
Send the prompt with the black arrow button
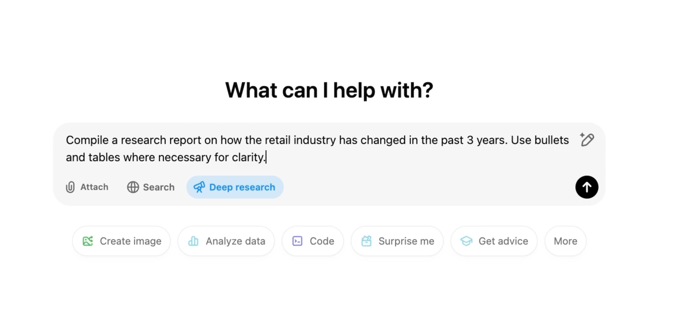(x=587, y=187)
